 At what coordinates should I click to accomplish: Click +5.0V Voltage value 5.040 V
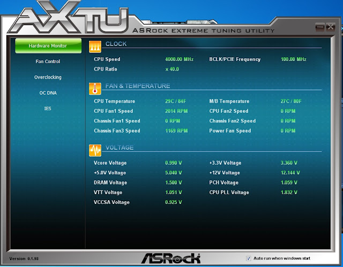click(174, 173)
